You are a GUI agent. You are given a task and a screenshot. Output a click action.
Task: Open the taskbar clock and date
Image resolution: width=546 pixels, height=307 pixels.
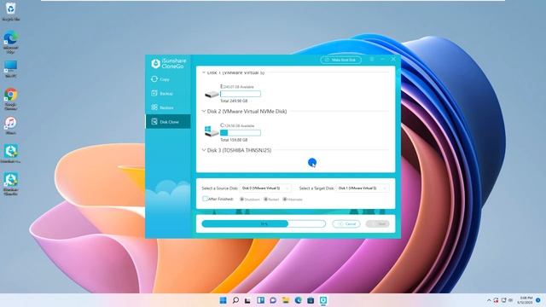click(526, 300)
